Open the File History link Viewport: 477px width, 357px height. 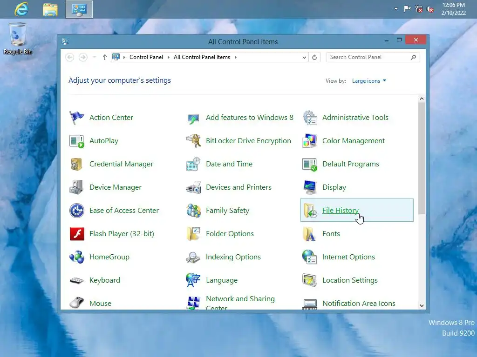(341, 211)
